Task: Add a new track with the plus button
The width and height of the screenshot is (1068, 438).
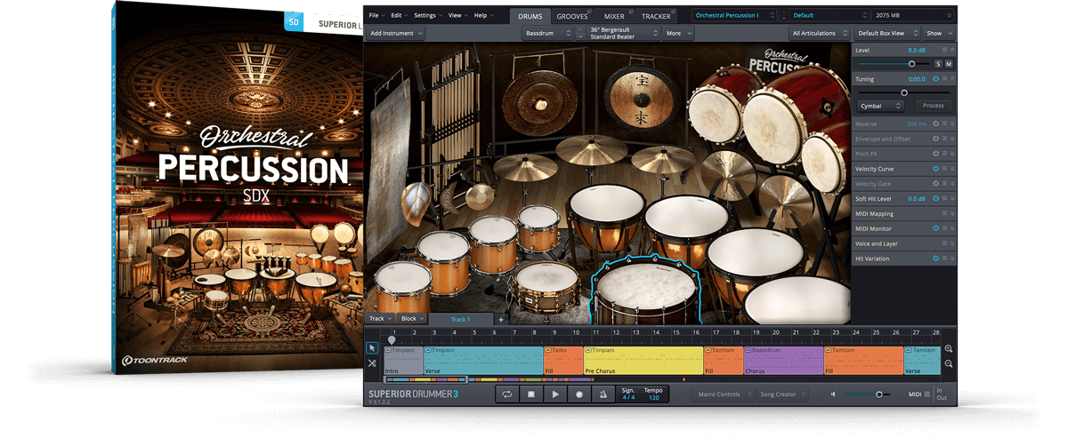Action: coord(500,319)
